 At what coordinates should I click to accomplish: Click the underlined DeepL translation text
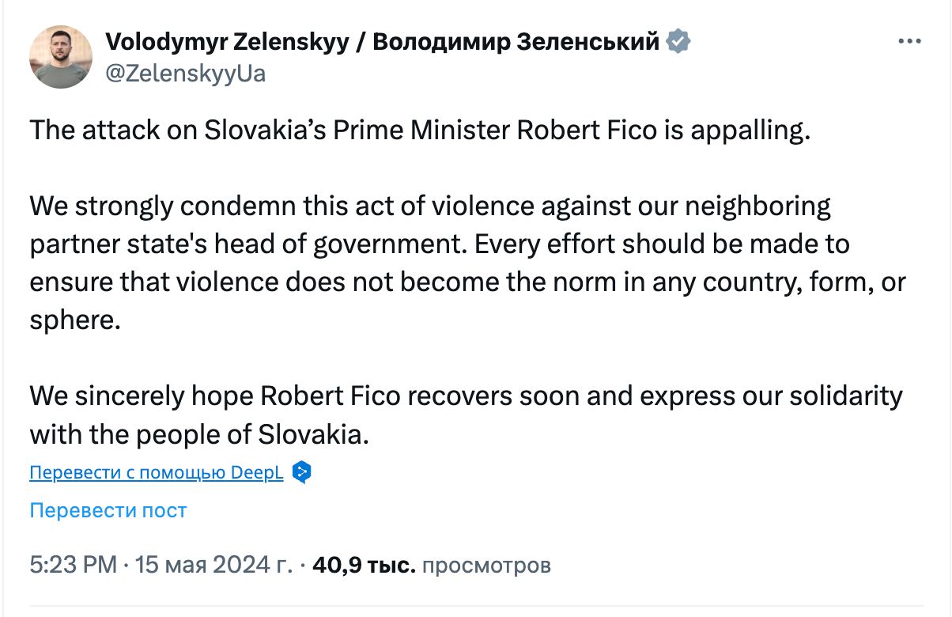coord(155,471)
